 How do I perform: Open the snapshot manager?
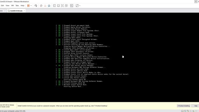pyautogui.click(x=49, y=6)
